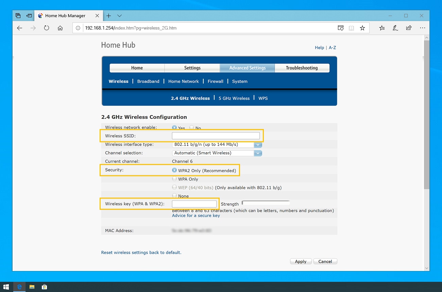Open the Troubleshooting tab
The height and width of the screenshot is (292, 442).
pyautogui.click(x=302, y=68)
